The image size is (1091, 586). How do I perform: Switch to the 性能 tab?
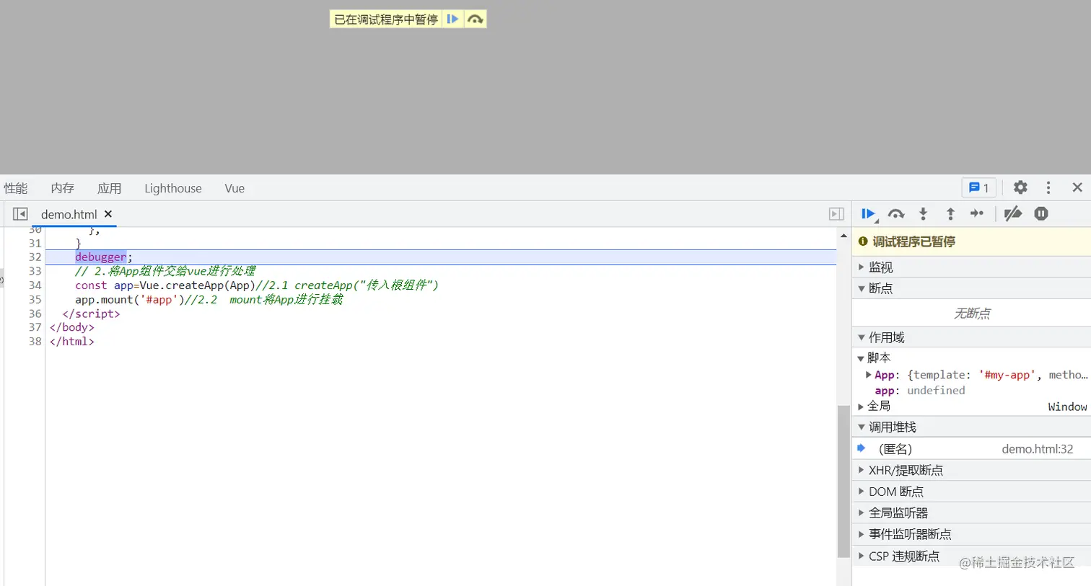point(16,188)
